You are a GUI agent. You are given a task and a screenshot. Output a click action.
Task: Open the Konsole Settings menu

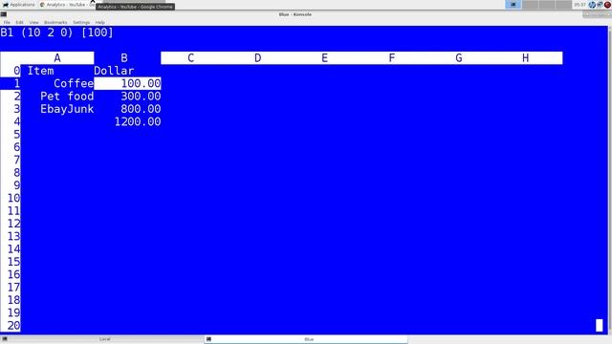click(81, 23)
